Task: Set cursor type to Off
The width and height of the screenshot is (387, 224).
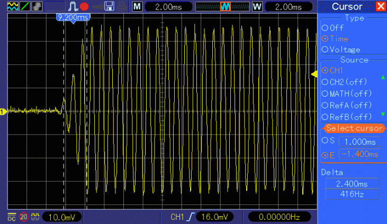Action: (325, 27)
